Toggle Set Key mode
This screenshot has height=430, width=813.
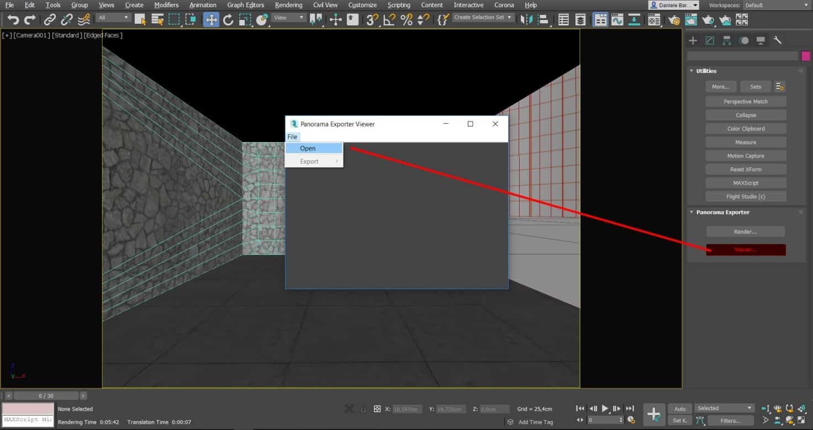[679, 420]
